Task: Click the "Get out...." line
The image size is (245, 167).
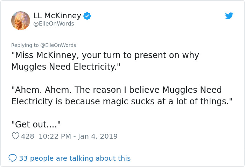Action: click(36, 124)
